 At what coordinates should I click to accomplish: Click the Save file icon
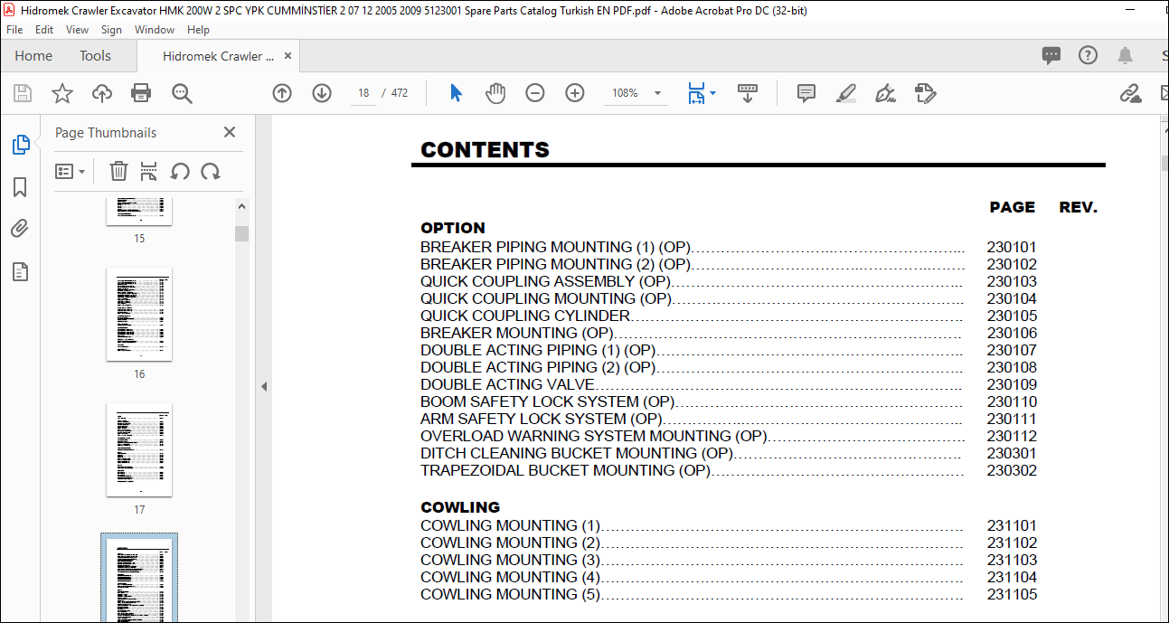pos(23,93)
